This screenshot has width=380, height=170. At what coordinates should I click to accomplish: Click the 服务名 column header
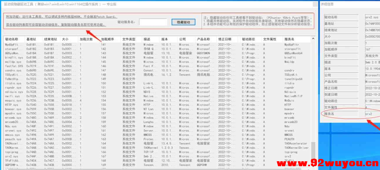click(289, 39)
